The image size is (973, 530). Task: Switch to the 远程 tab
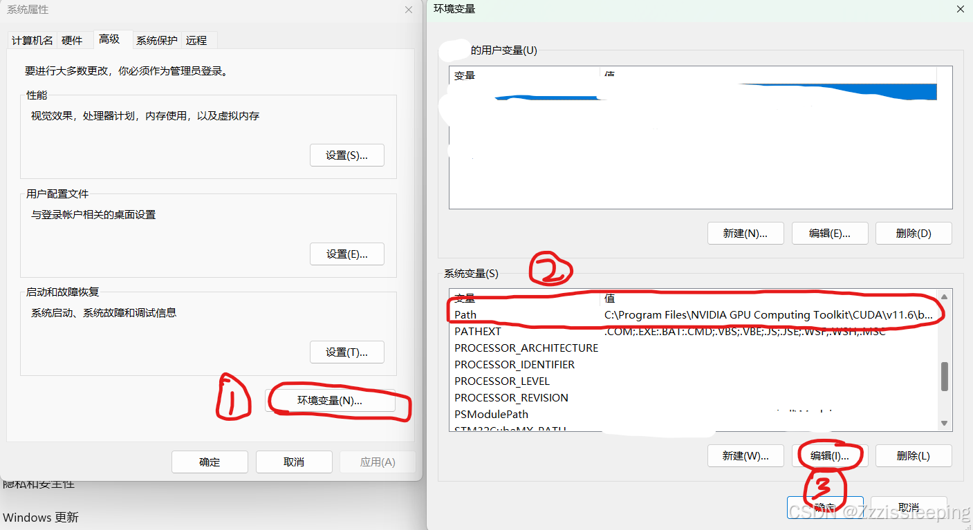(196, 40)
